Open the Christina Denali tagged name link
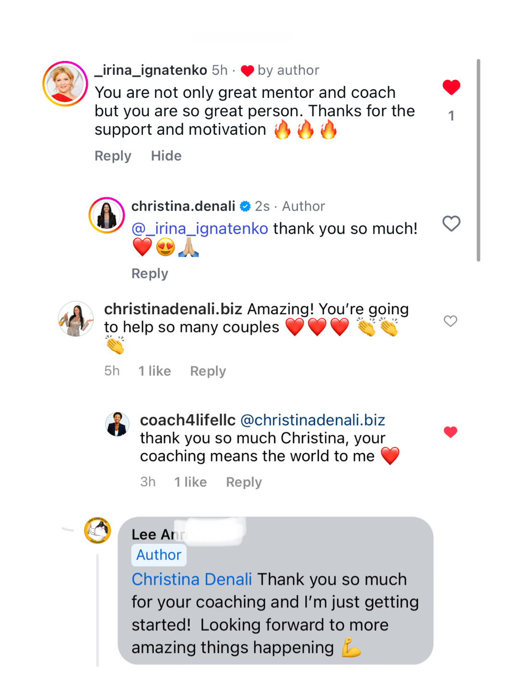Screen dimensions: 518x691 click(192, 579)
